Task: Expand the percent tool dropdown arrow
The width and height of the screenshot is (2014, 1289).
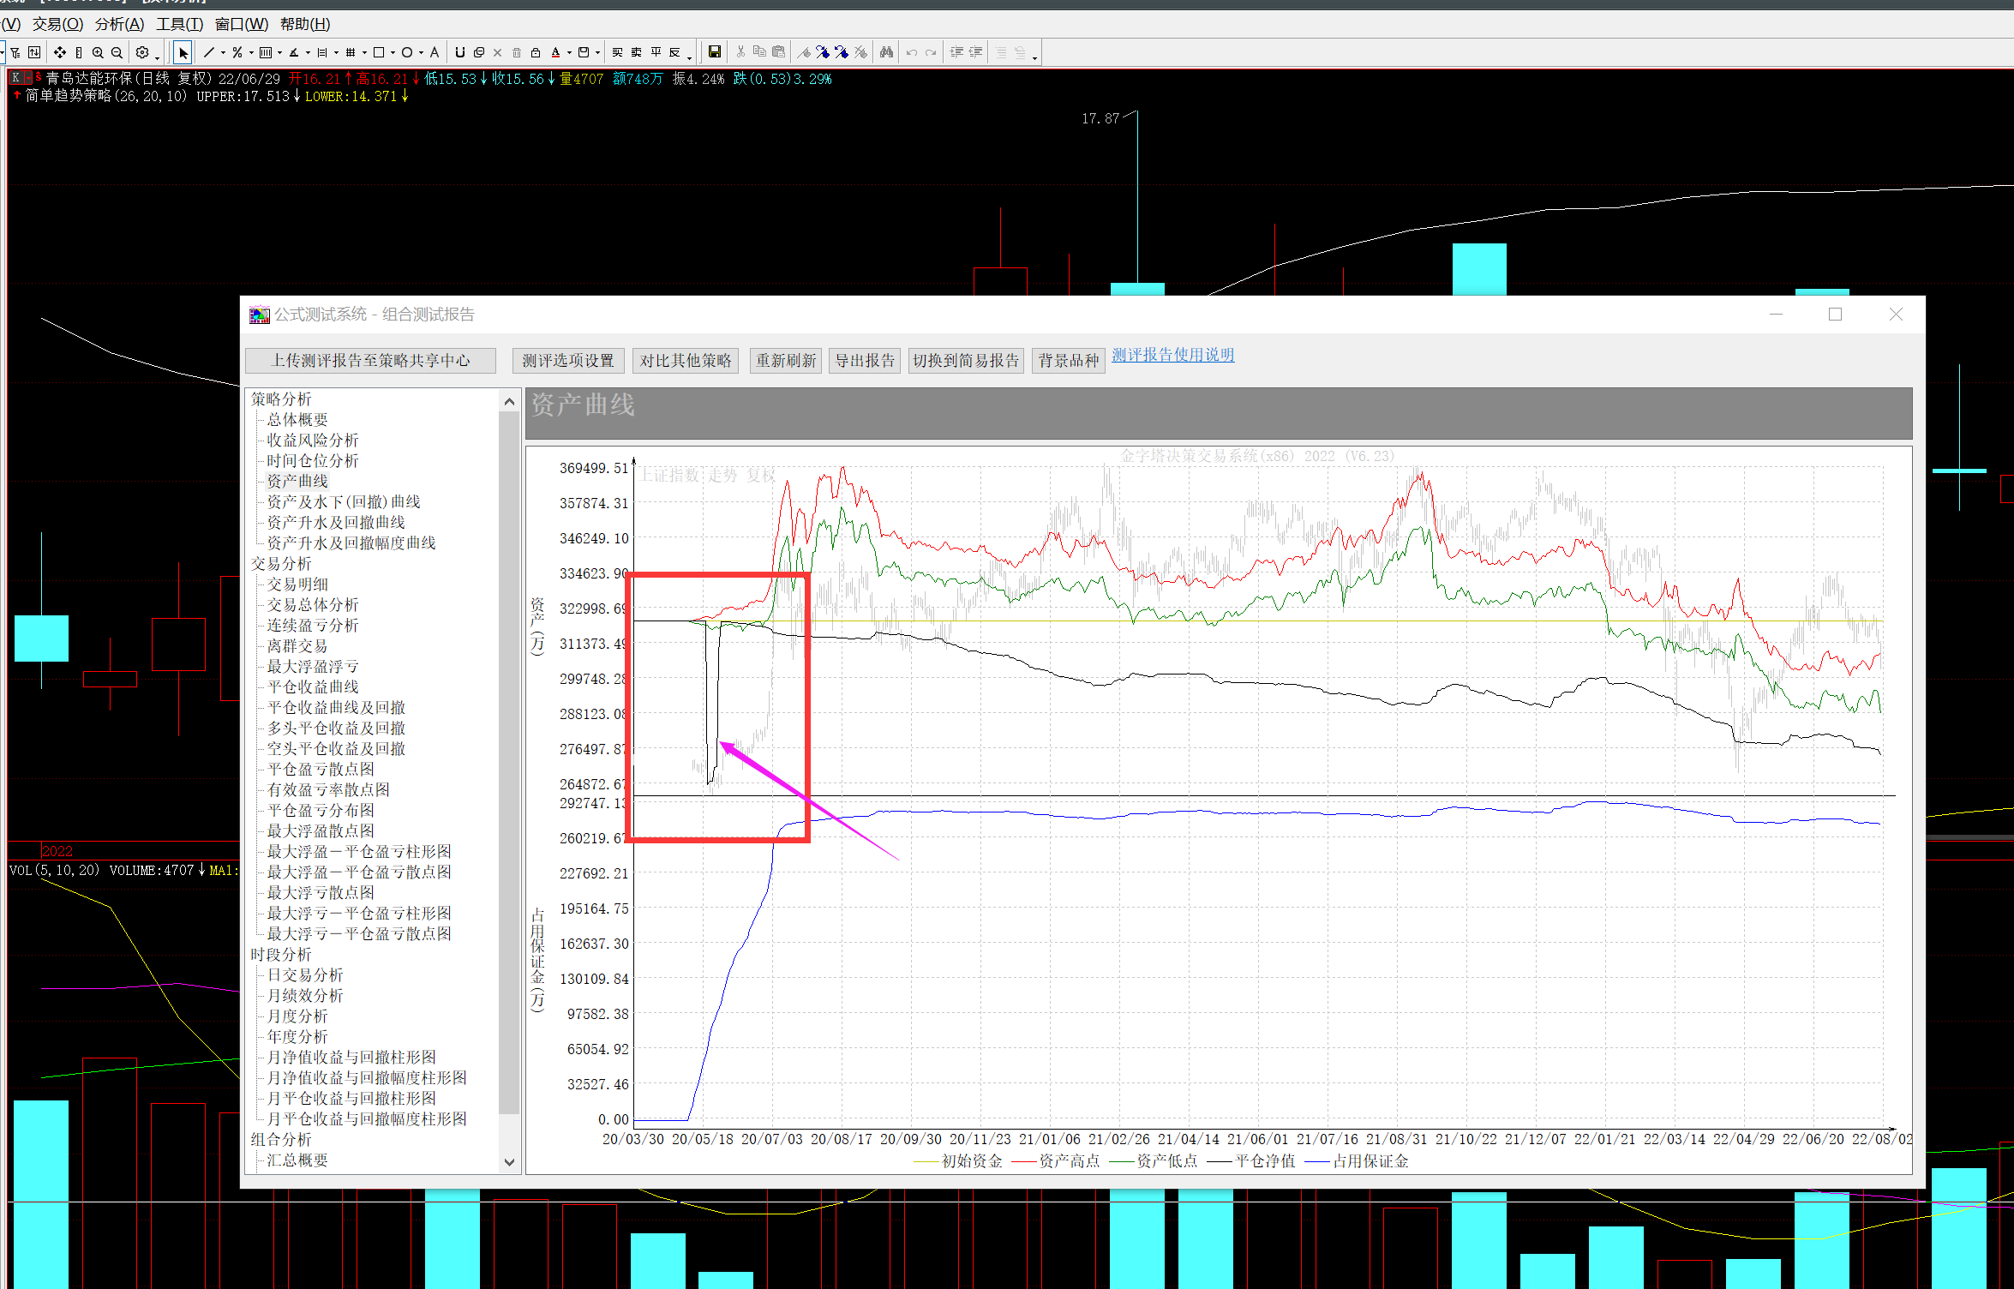Action: [251, 53]
